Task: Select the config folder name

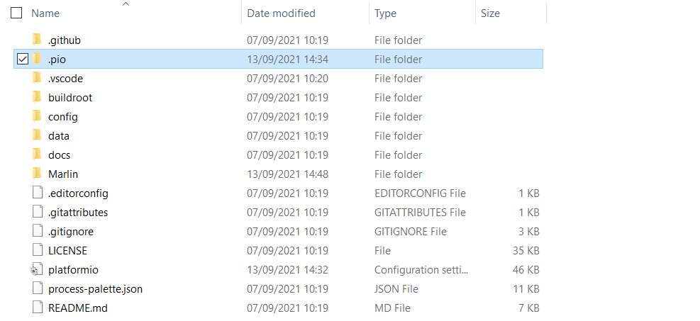Action: click(x=63, y=117)
